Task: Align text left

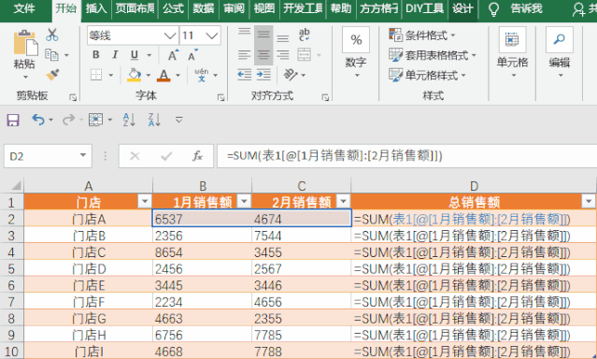Action: pyautogui.click(x=245, y=55)
